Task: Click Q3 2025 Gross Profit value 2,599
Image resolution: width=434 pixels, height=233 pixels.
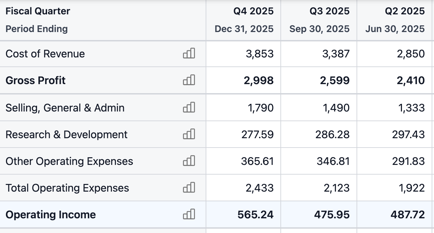Action: pos(335,80)
